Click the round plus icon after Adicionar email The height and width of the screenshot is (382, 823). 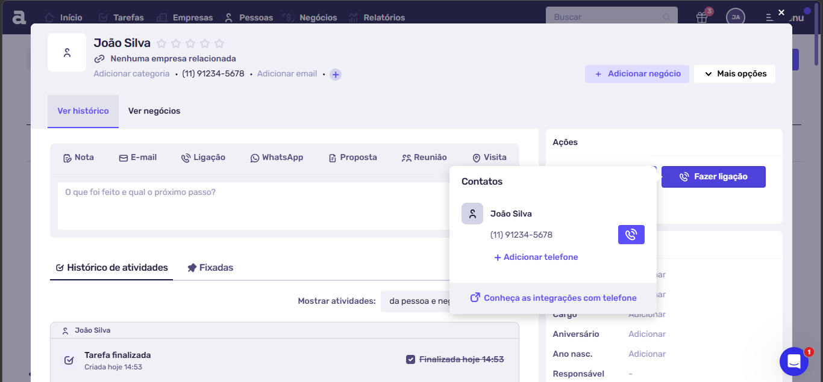(x=336, y=75)
